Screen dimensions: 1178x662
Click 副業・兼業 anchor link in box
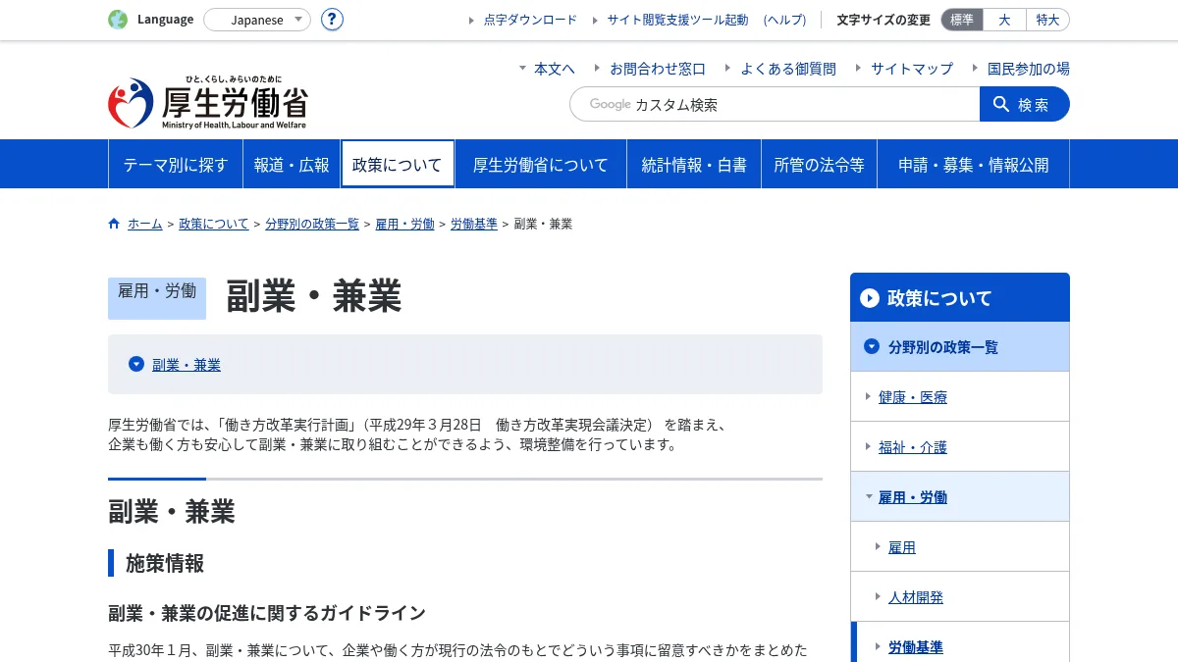[187, 364]
